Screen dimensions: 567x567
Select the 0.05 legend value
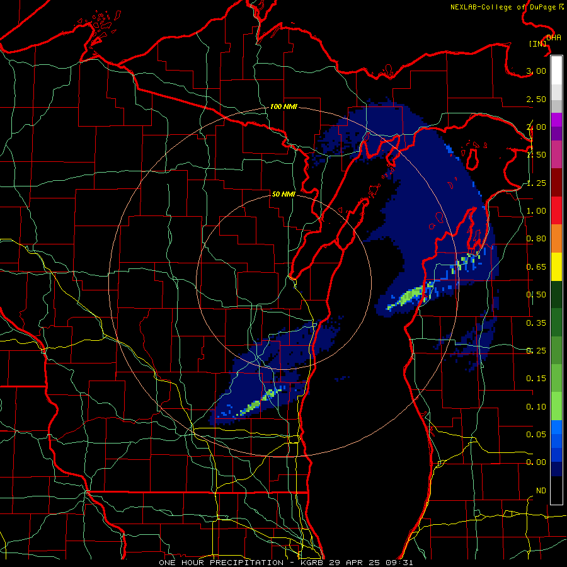[536, 434]
